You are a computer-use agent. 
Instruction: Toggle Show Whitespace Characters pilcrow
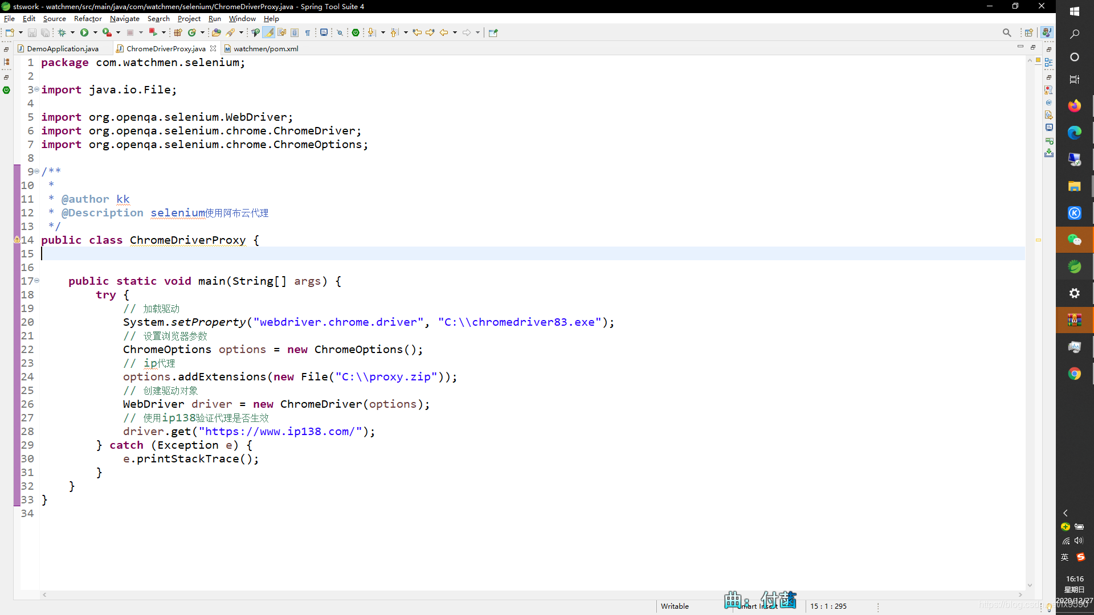[x=308, y=32]
